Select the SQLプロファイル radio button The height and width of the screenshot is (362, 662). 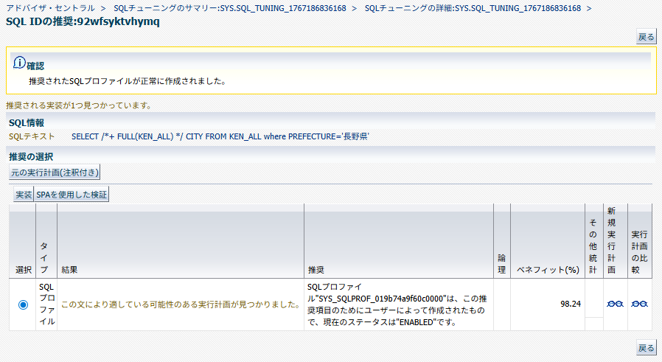(23, 304)
